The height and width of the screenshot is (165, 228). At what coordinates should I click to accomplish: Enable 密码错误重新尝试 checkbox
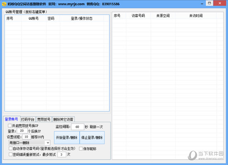pyautogui.click(x=10, y=154)
